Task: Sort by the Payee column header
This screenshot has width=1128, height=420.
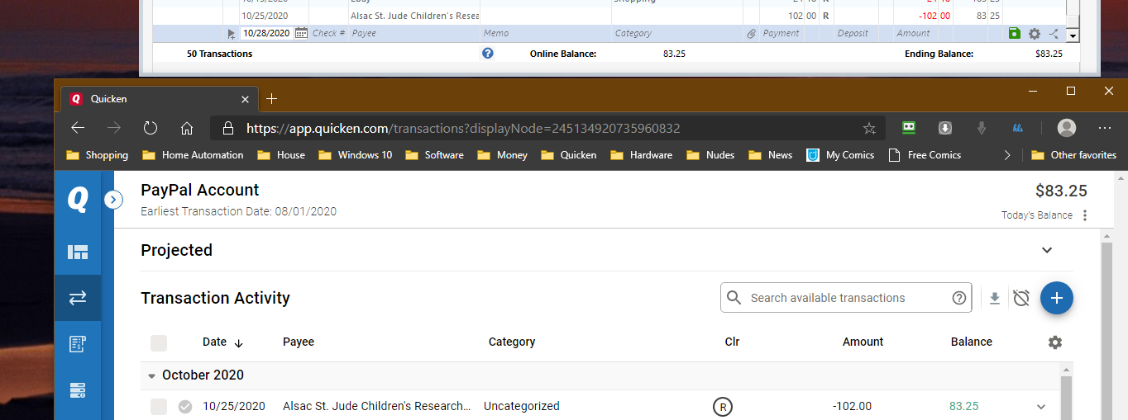Action: point(299,342)
